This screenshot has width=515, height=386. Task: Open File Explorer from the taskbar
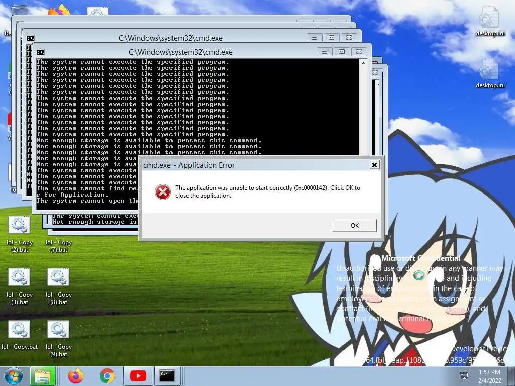pyautogui.click(x=43, y=376)
